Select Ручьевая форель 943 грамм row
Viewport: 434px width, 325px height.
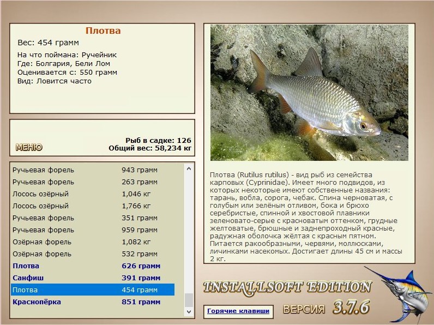[x=93, y=170]
